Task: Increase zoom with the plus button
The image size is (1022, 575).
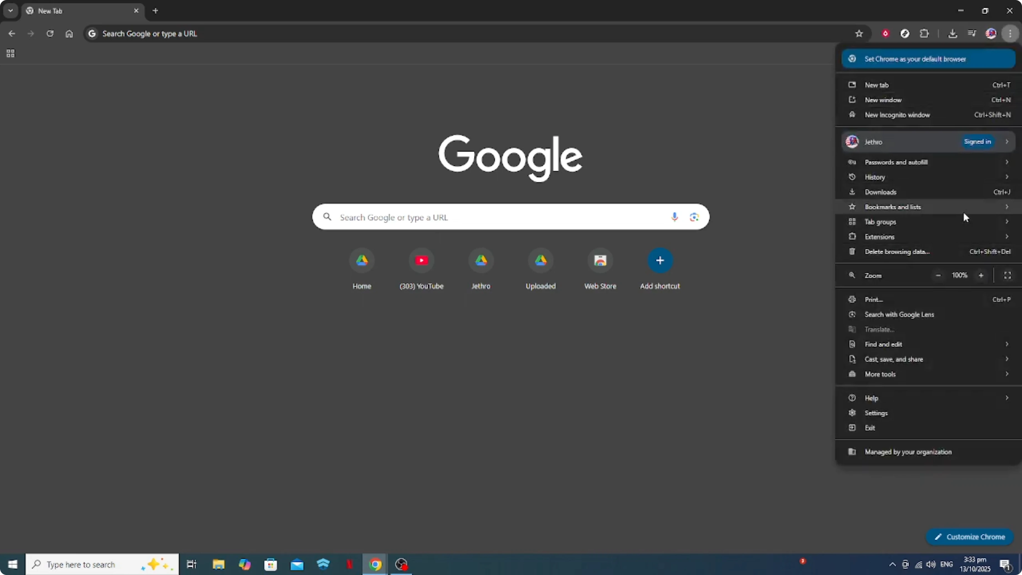Action: click(x=981, y=275)
